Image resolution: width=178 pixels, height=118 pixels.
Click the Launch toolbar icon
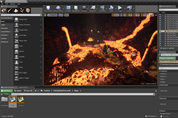click(129, 8)
